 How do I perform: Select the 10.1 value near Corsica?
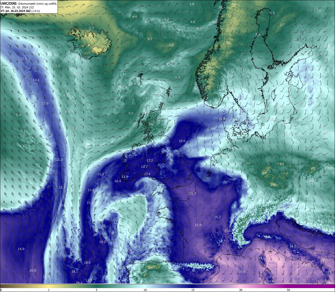[262, 258]
